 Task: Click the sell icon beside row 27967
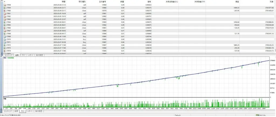pyautogui.click(x=4, y=31)
